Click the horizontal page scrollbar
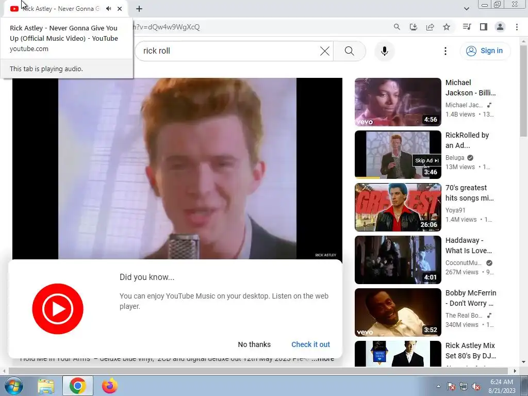Viewport: 528px width, 396px height. tap(258, 371)
